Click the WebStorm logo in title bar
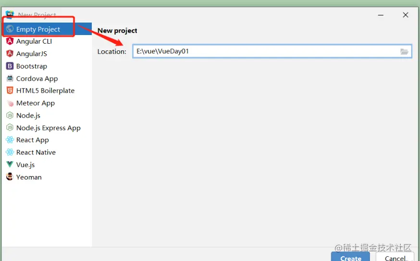Viewport: 420px width, 261px height. (10, 14)
